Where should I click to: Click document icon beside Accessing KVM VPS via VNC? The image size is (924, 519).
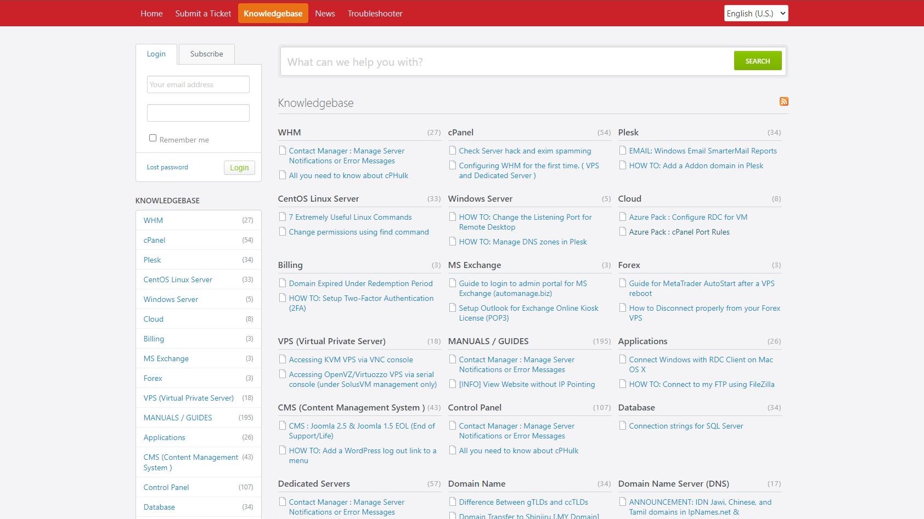point(283,360)
